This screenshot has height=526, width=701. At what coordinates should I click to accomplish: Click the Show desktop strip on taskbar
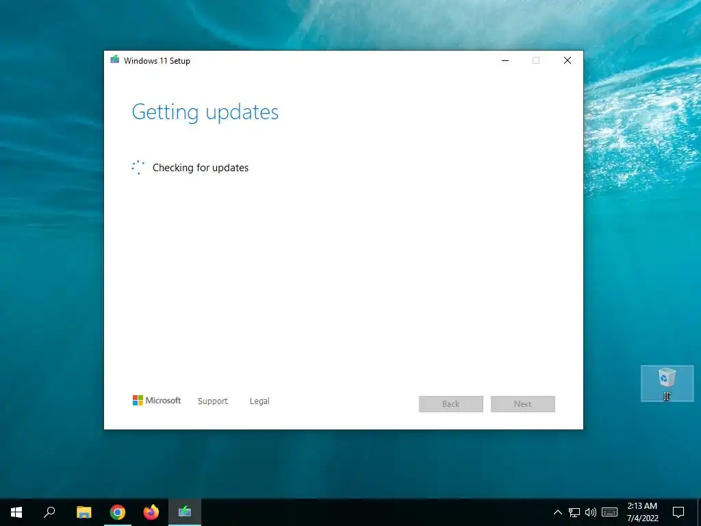coord(699,512)
